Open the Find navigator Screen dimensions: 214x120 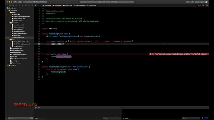click(16, 5)
